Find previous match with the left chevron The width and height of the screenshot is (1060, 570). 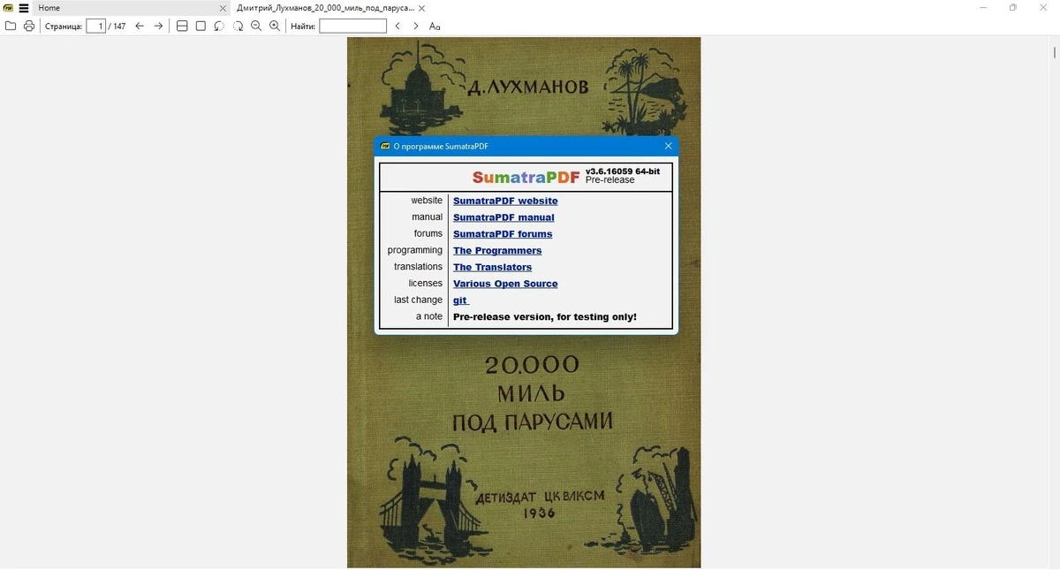pyautogui.click(x=397, y=26)
